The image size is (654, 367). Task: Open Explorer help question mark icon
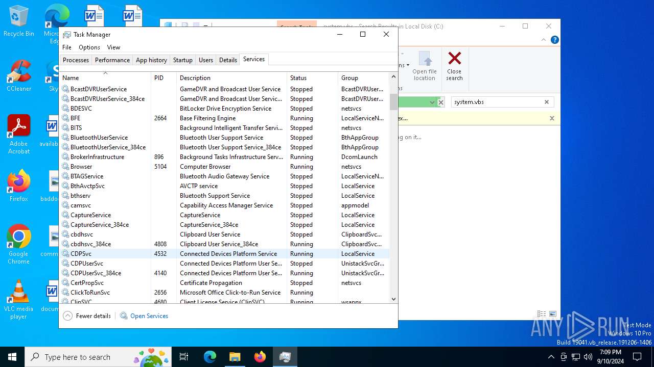point(554,40)
